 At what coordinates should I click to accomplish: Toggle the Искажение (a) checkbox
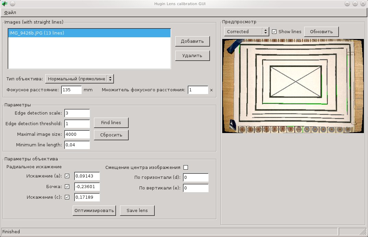[x=67, y=176]
